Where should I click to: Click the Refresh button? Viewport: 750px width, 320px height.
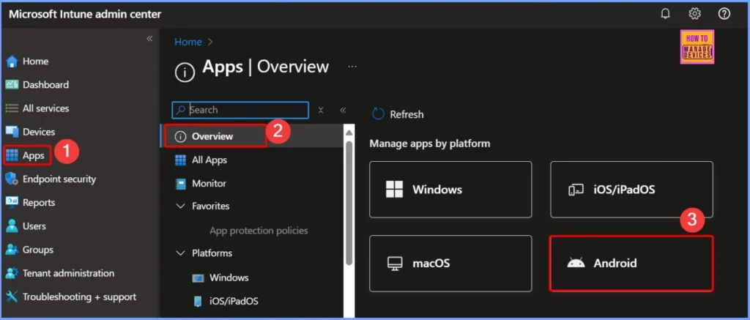(x=398, y=114)
